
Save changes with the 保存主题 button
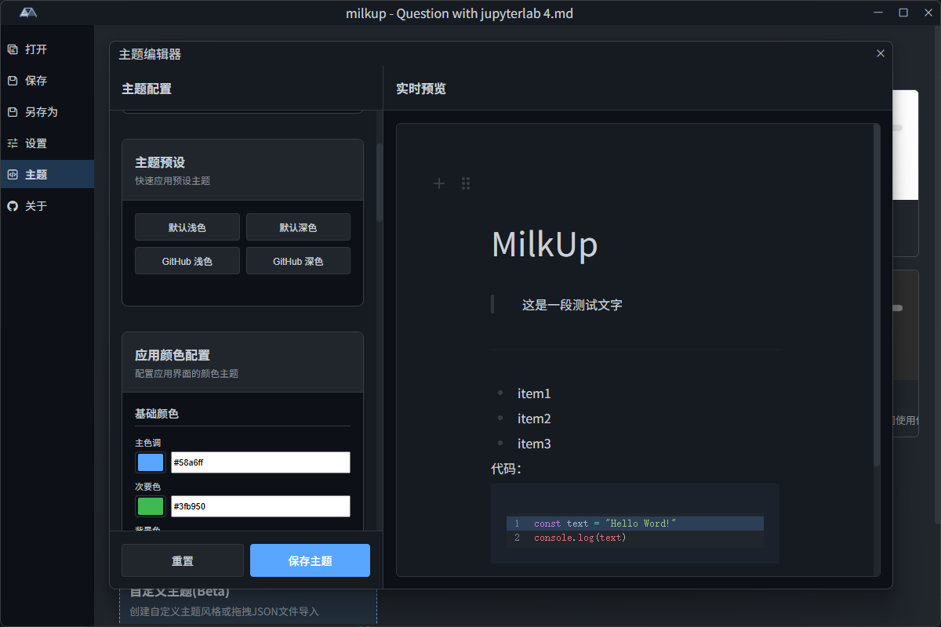(310, 560)
